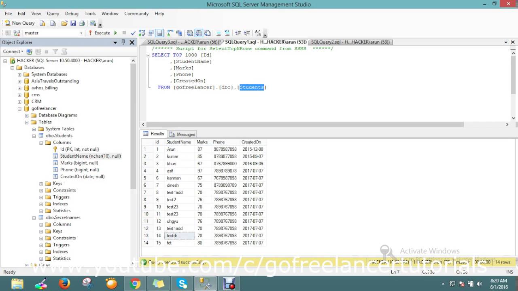Open Skype from the taskbar
Image resolution: width=518 pixels, height=291 pixels.
pos(182,284)
